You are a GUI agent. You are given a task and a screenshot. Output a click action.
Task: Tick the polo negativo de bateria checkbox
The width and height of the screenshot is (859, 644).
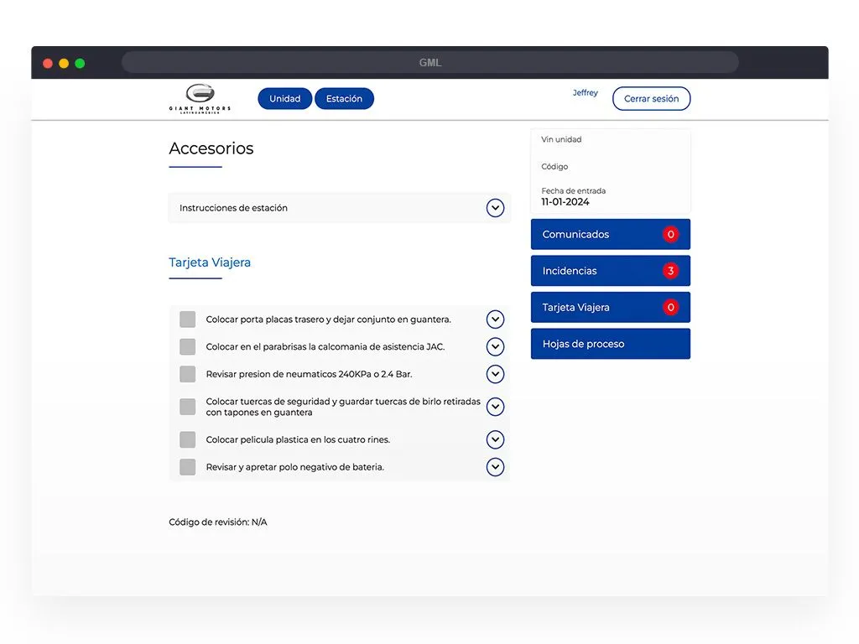tap(188, 467)
